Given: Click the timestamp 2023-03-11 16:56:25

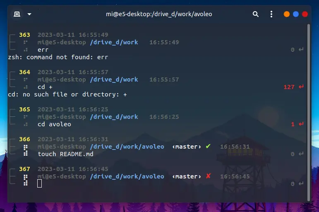Looking at the screenshot, I should pyautogui.click(x=73, y=109).
